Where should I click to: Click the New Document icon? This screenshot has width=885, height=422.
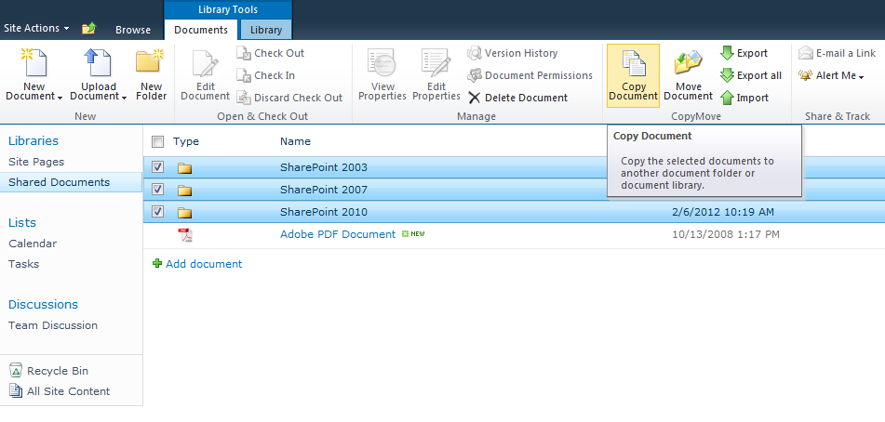click(34, 62)
